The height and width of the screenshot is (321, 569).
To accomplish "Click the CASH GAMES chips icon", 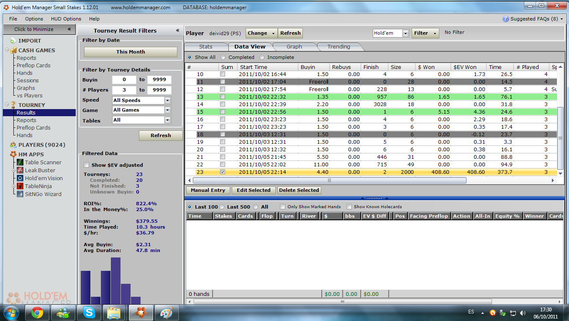I will (x=13, y=50).
